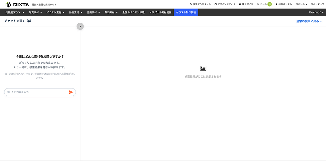Expand イラスト素材 menu
Viewport: 326px width, 161px height.
tap(55, 12)
